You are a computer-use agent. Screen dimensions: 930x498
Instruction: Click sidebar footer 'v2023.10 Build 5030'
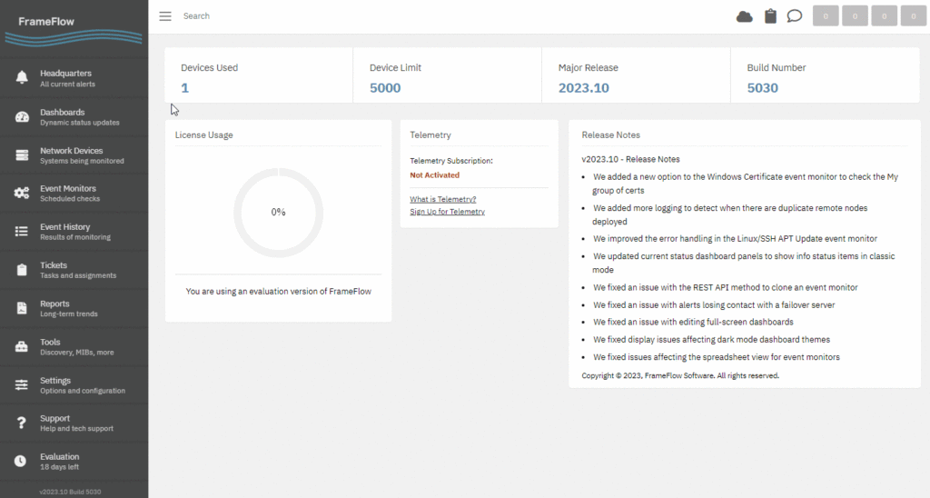coord(70,492)
